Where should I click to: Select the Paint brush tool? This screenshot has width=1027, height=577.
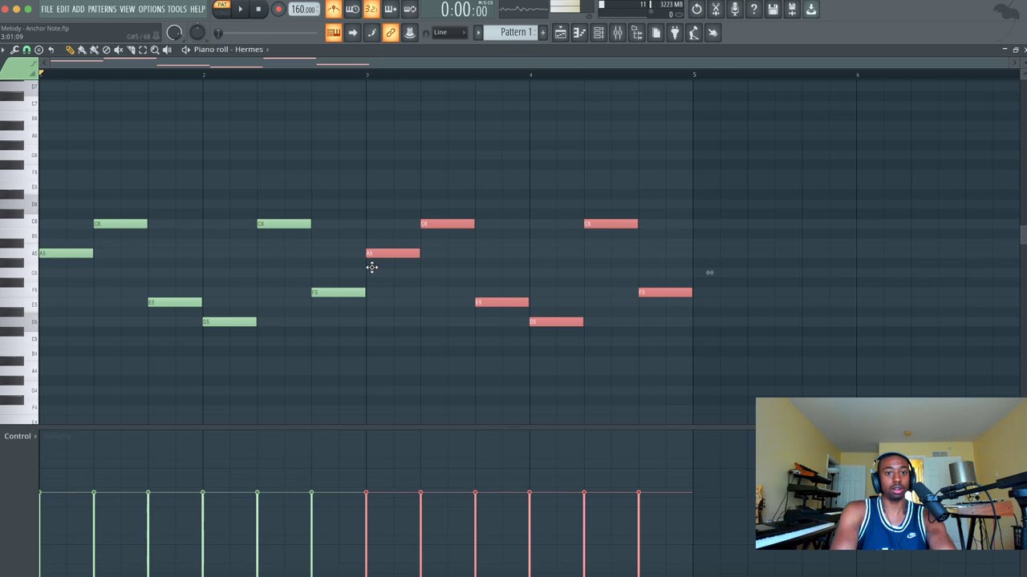click(82, 50)
